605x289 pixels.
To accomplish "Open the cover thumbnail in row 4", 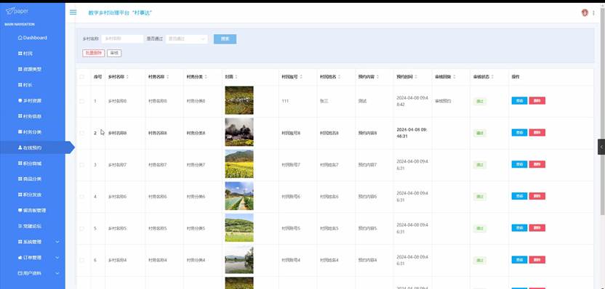I will coord(239,196).
